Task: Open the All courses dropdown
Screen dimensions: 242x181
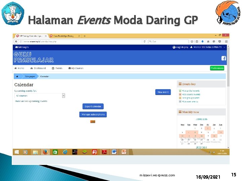Action: click(x=40, y=96)
